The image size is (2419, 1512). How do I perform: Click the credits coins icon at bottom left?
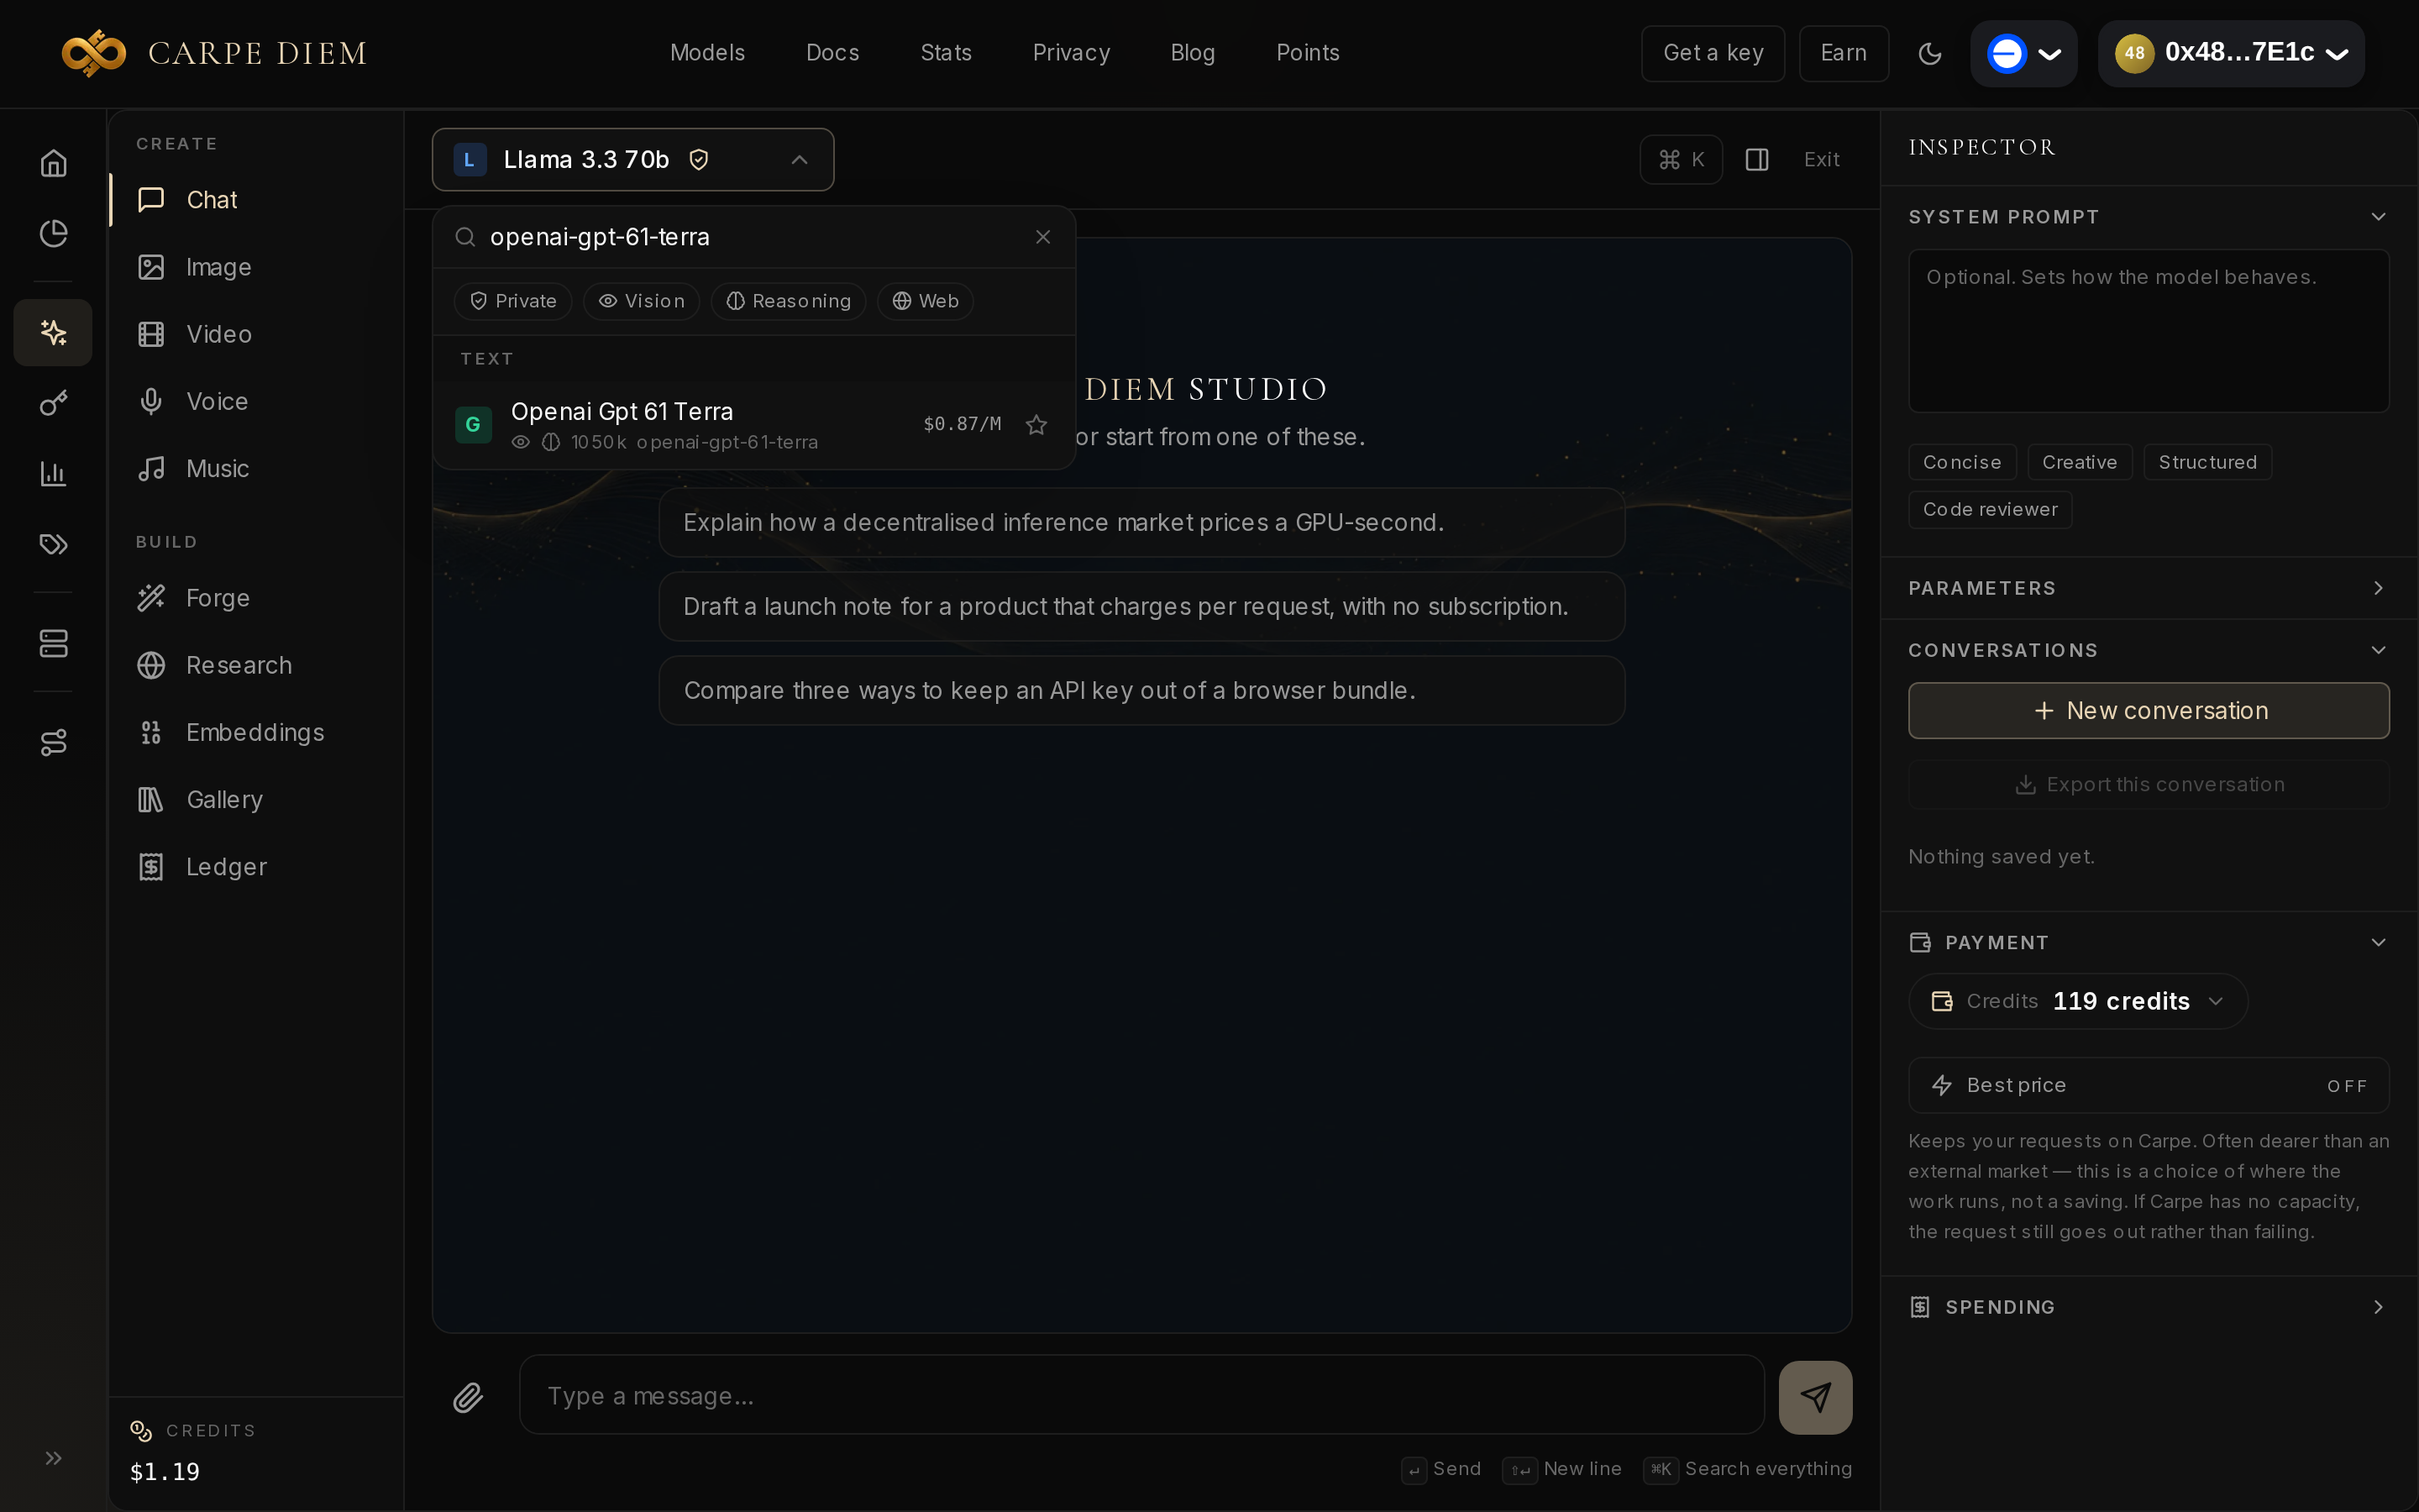pos(141,1431)
